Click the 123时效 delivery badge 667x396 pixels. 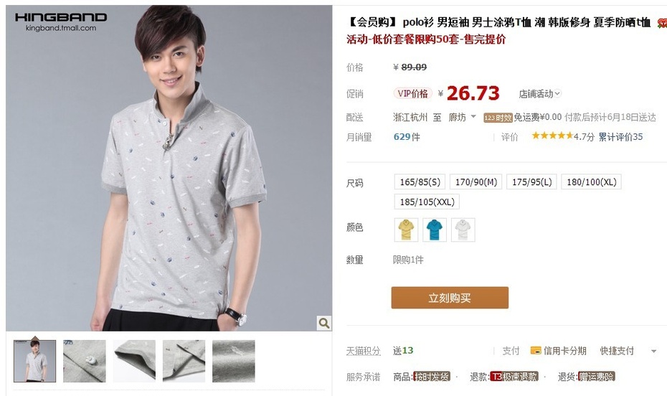(498, 118)
